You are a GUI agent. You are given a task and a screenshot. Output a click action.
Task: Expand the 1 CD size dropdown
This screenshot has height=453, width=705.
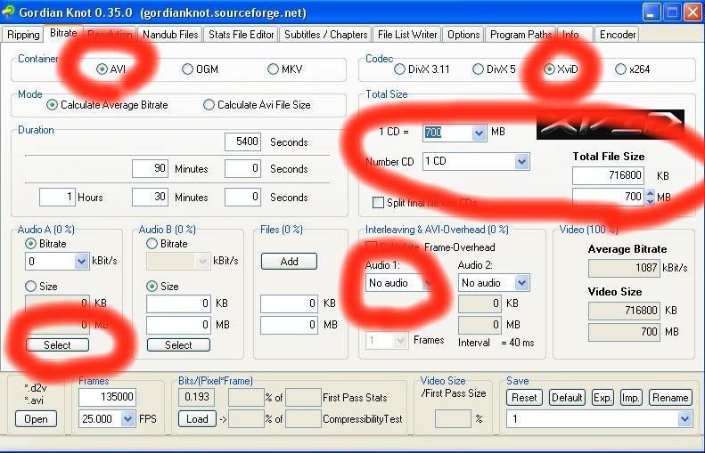[479, 133]
